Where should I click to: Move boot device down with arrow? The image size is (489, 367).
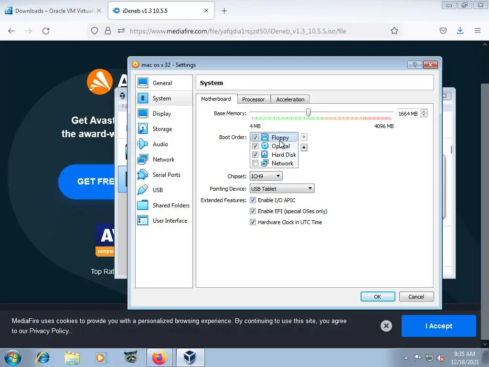tap(304, 147)
